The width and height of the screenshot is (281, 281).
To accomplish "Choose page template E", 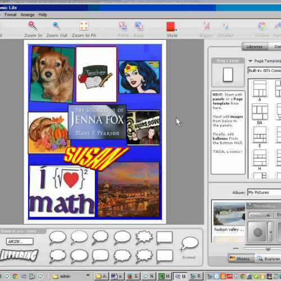I will click(260, 135).
